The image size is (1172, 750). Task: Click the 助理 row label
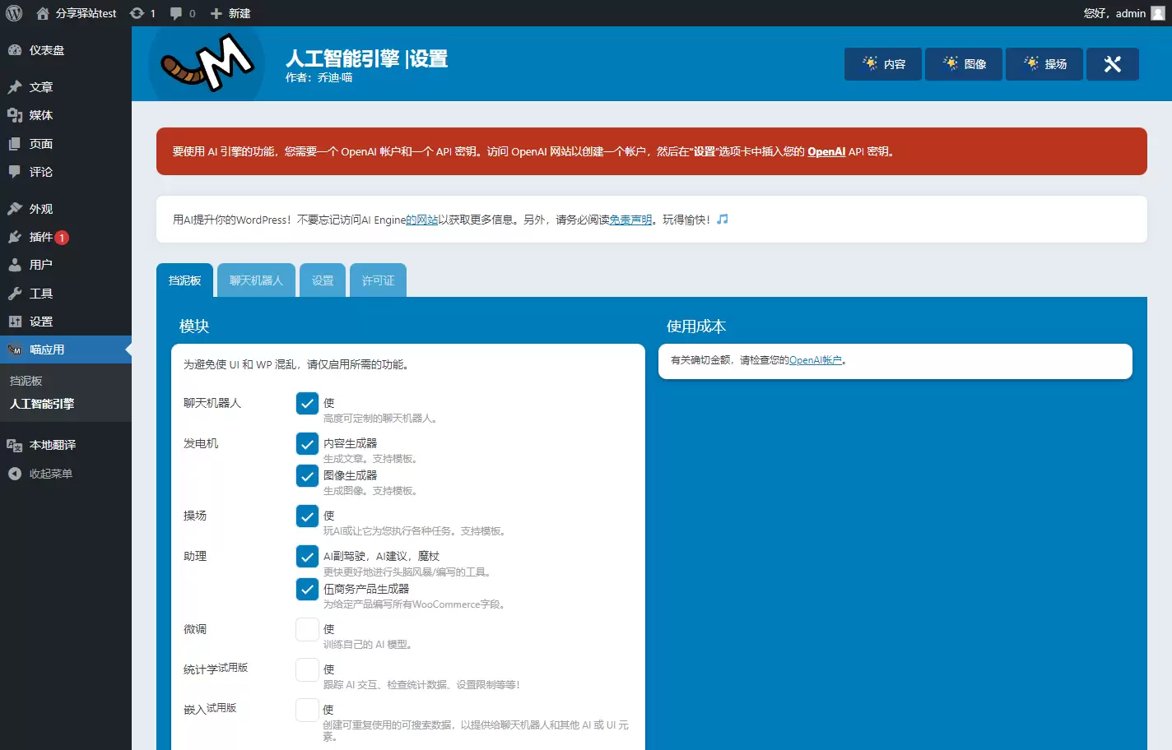195,556
